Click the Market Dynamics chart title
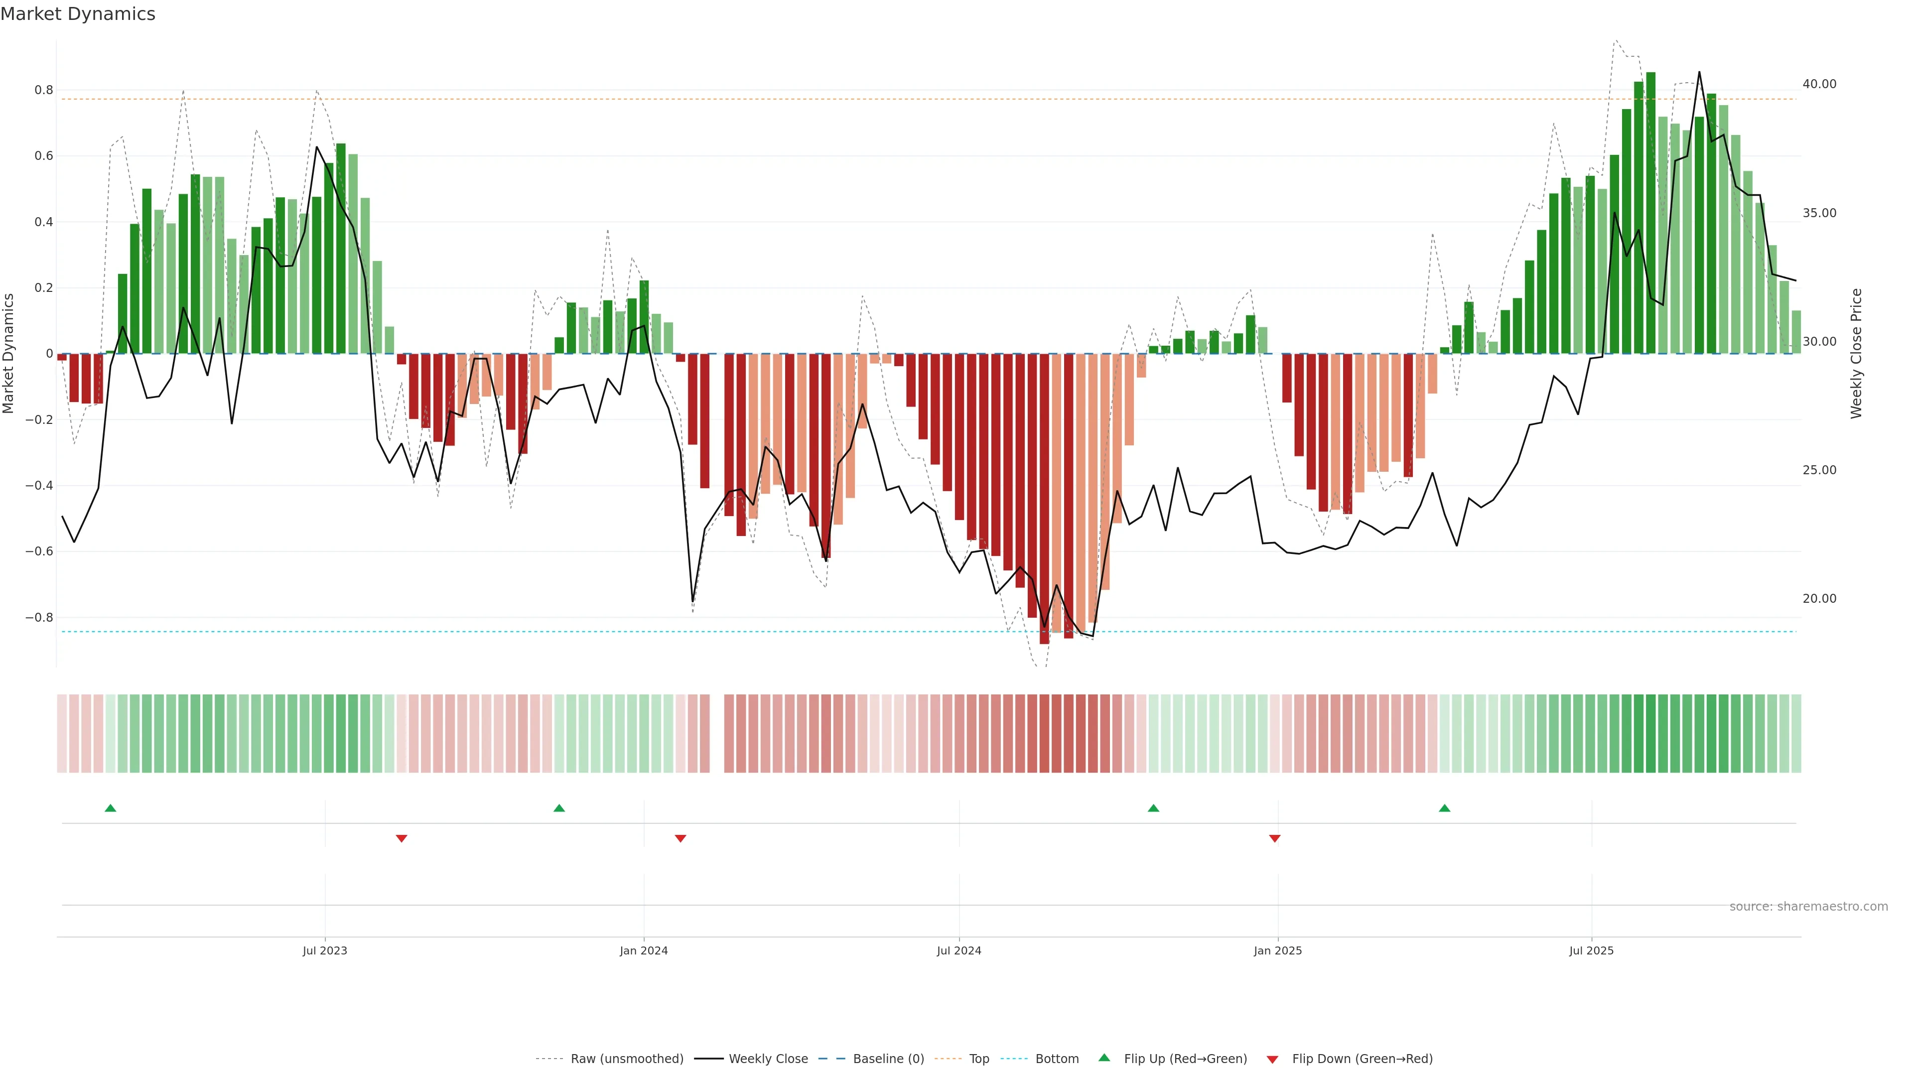The height and width of the screenshot is (1076, 1913). pyautogui.click(x=78, y=14)
